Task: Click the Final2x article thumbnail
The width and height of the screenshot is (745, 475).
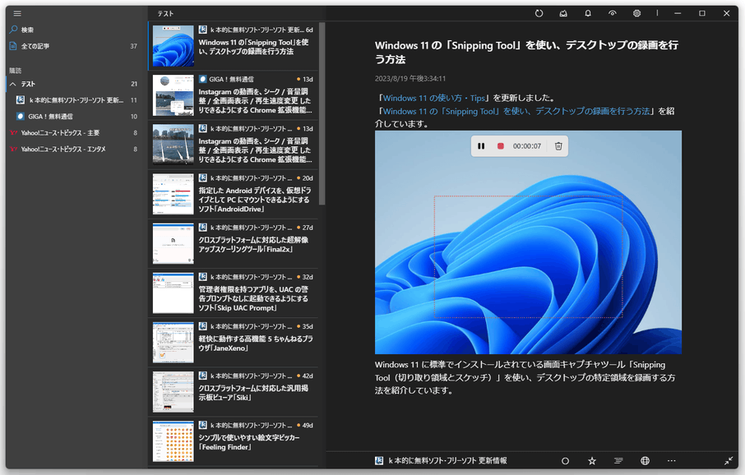Action: 173,243
